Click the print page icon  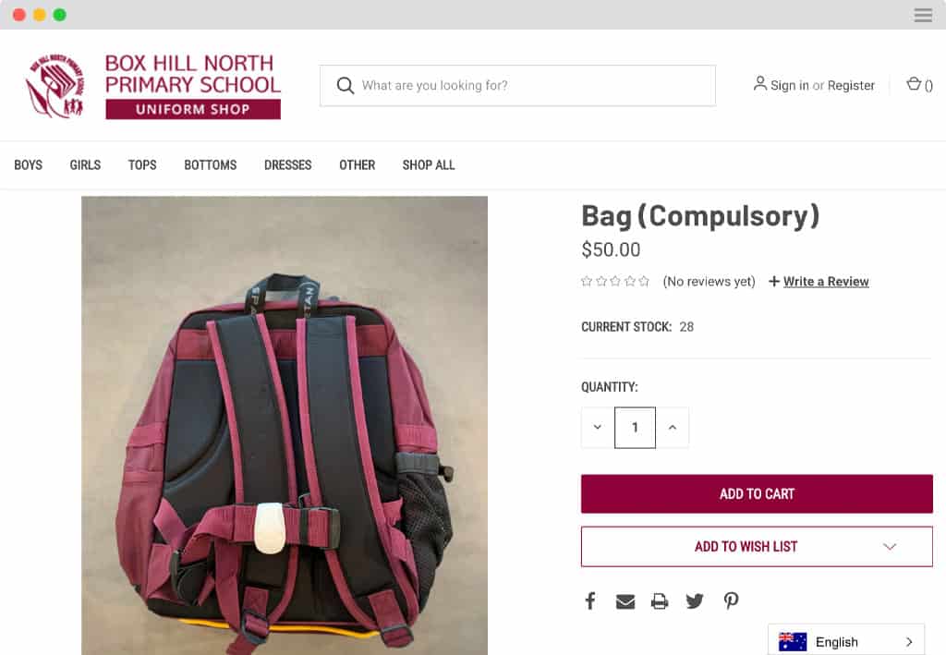tap(660, 601)
